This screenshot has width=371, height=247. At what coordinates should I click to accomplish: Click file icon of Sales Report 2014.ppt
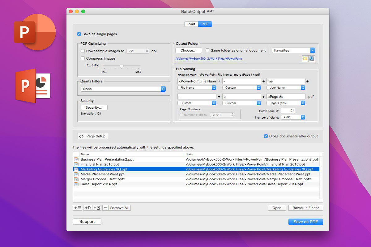[x=76, y=184]
